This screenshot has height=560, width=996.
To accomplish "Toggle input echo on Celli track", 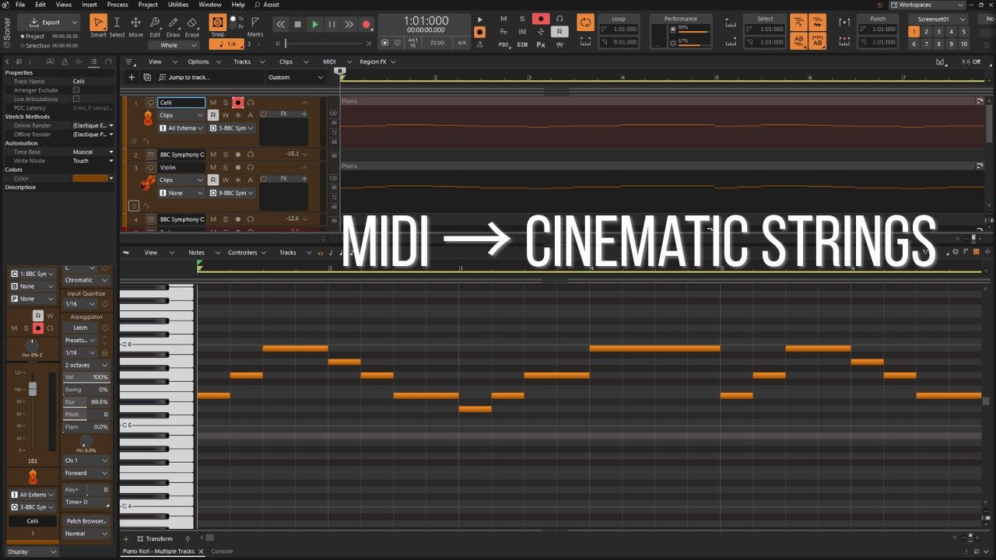I will point(251,103).
